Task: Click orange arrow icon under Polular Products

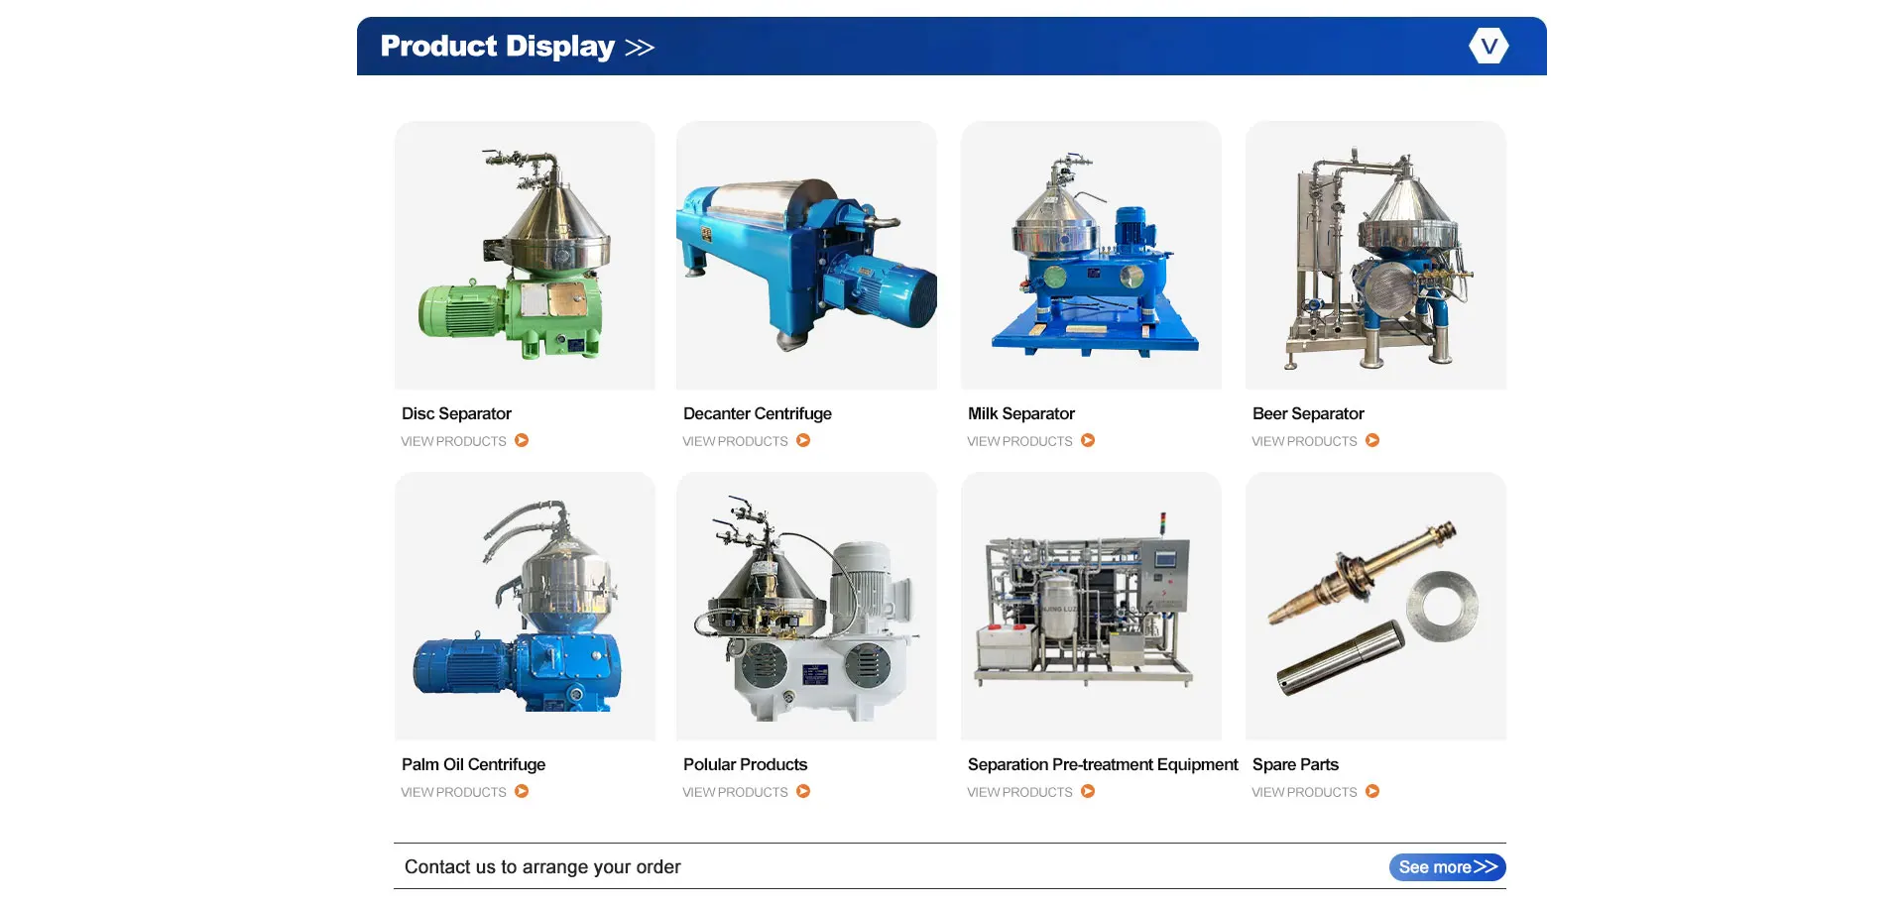Action: click(x=803, y=791)
